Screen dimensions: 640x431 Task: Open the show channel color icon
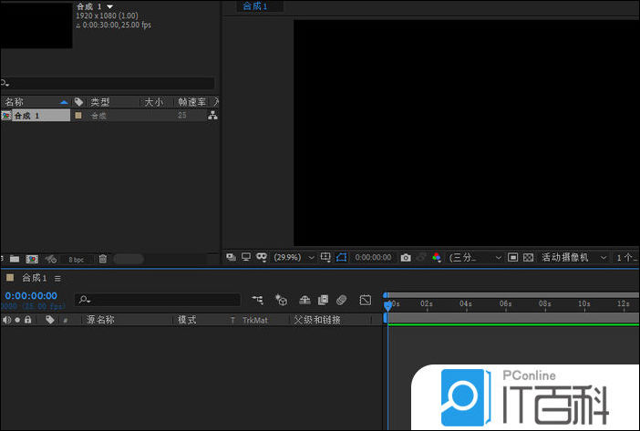436,258
